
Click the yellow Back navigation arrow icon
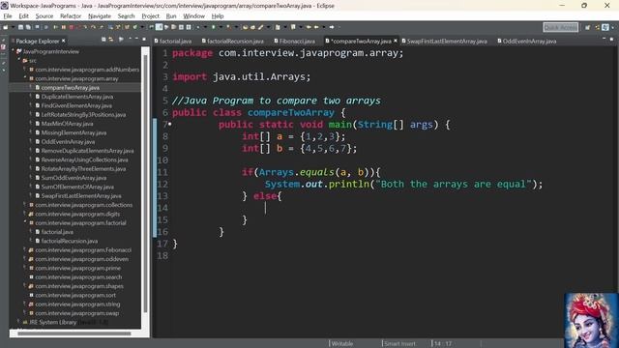click(x=316, y=27)
